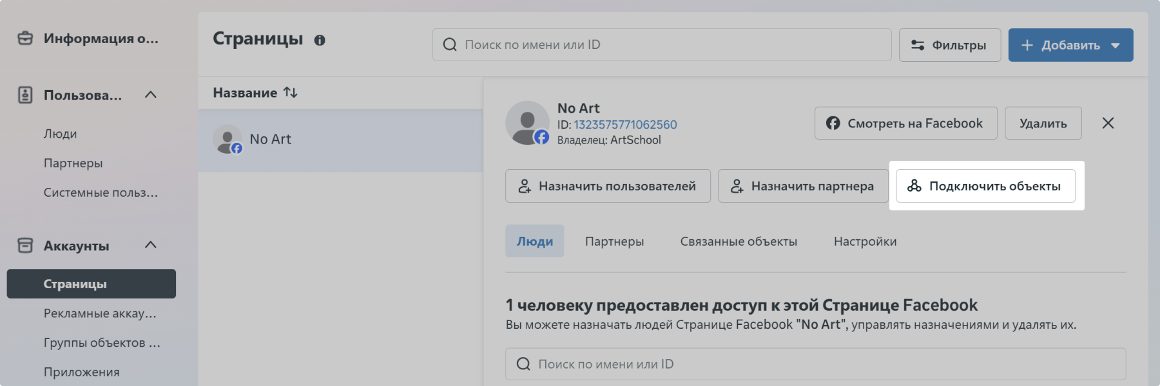The width and height of the screenshot is (1160, 386).
Task: Open page ID link 1323575771062560
Action: click(x=625, y=125)
